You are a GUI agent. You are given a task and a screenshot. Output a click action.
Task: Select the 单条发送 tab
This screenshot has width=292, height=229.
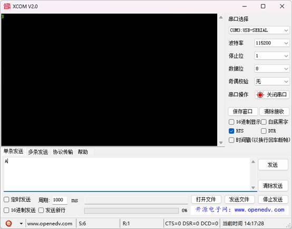(x=13, y=152)
